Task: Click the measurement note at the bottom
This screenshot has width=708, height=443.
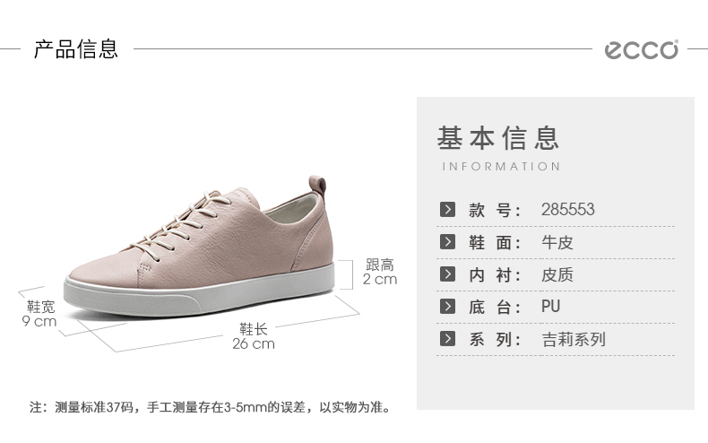Action: click(x=210, y=407)
